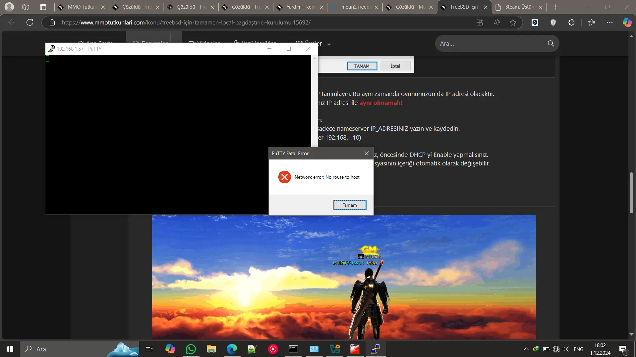Open Edge Settings and more menu
The image size is (636, 357).
click(x=610, y=22)
